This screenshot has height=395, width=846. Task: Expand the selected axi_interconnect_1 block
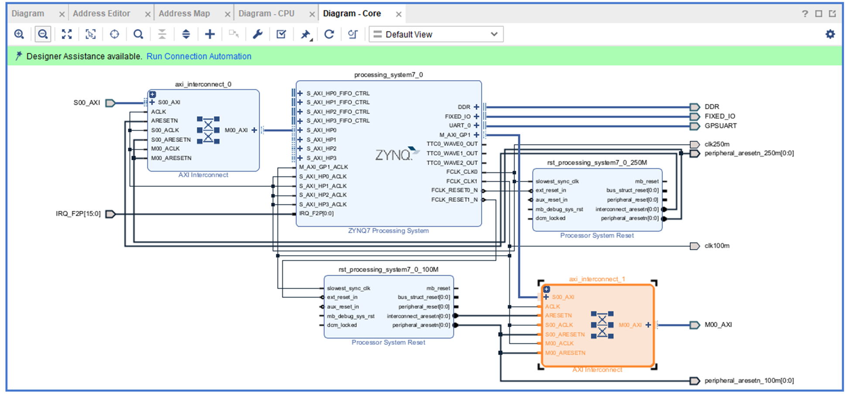547,289
